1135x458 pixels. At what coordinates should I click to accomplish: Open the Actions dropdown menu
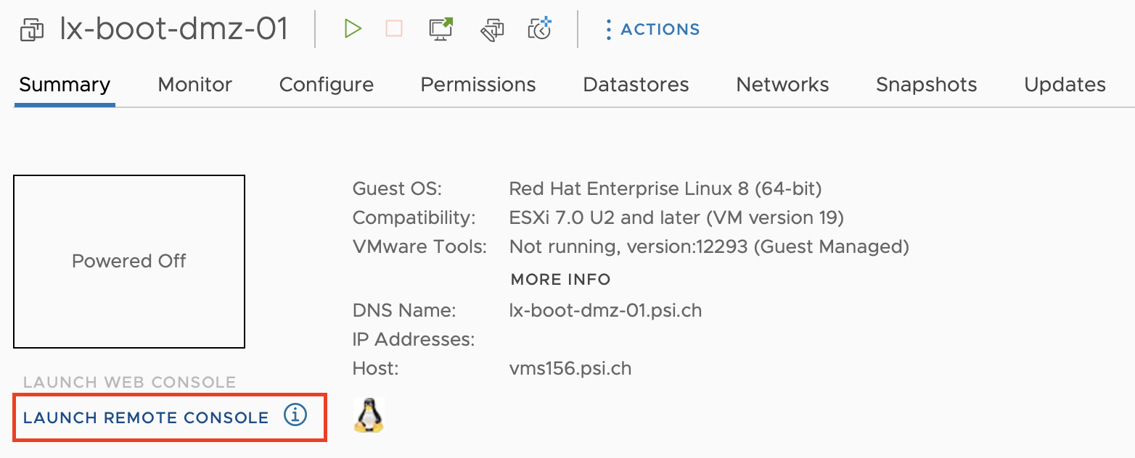pos(652,30)
